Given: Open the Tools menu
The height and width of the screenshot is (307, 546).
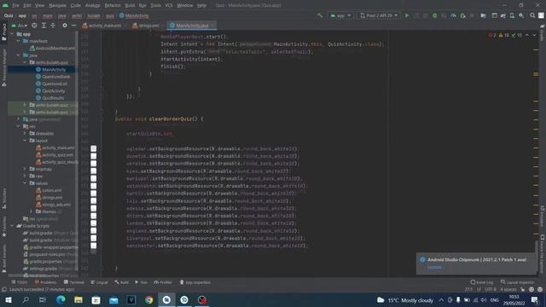Looking at the screenshot, I should coord(155,5).
